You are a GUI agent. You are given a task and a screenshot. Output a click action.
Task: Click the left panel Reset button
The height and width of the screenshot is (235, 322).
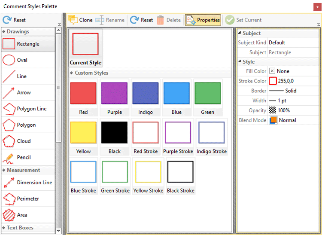click(15, 20)
